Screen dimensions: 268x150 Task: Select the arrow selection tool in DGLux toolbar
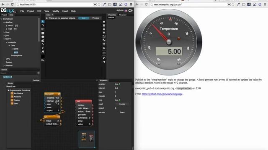(x=43, y=22)
